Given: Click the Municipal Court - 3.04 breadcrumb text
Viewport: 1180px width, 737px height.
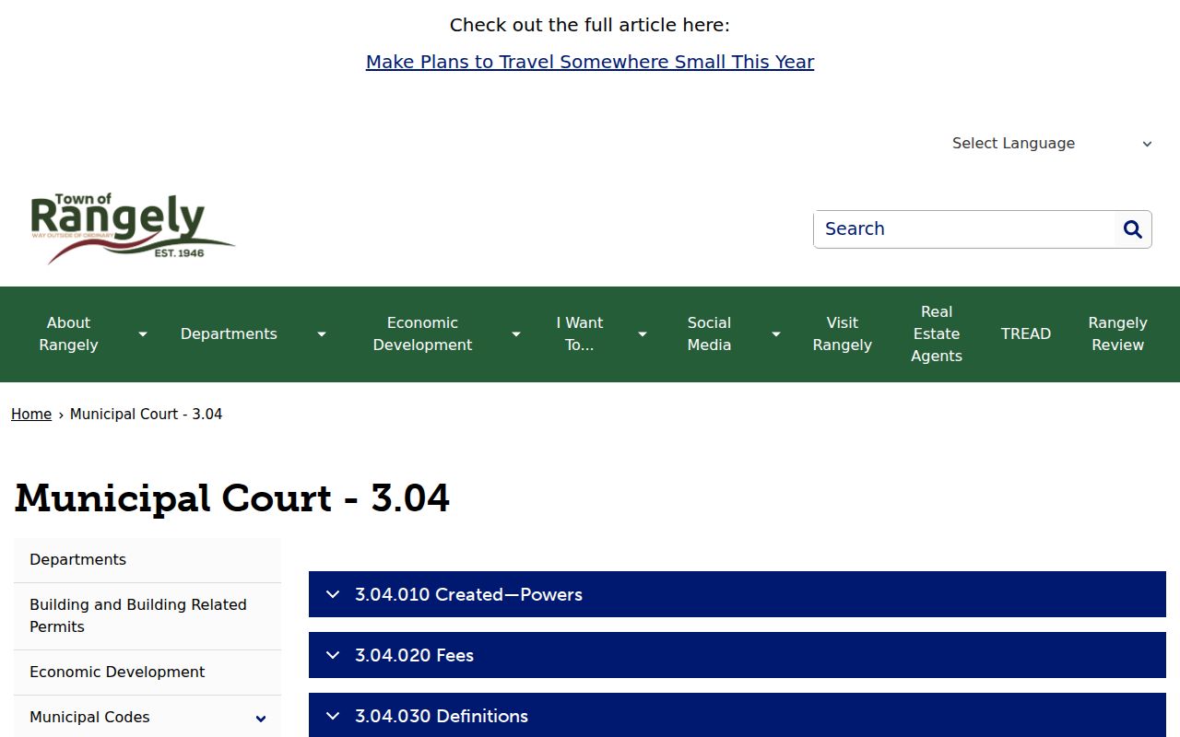Looking at the screenshot, I should 147,415.
